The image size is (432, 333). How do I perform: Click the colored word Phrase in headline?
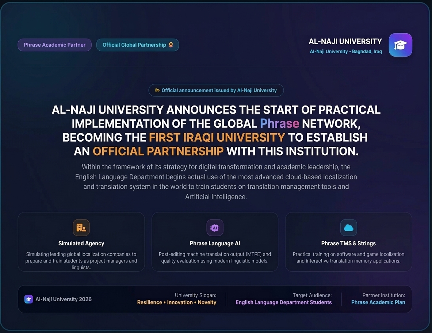tap(279, 124)
